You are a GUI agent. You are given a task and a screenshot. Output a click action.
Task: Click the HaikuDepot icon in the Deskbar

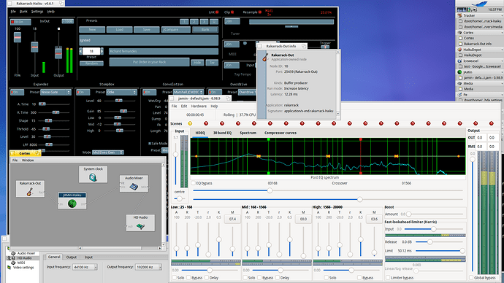pyautogui.click(x=459, y=50)
